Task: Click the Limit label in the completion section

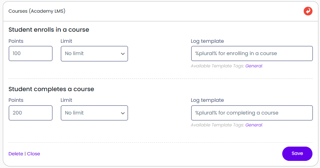Action: click(66, 100)
